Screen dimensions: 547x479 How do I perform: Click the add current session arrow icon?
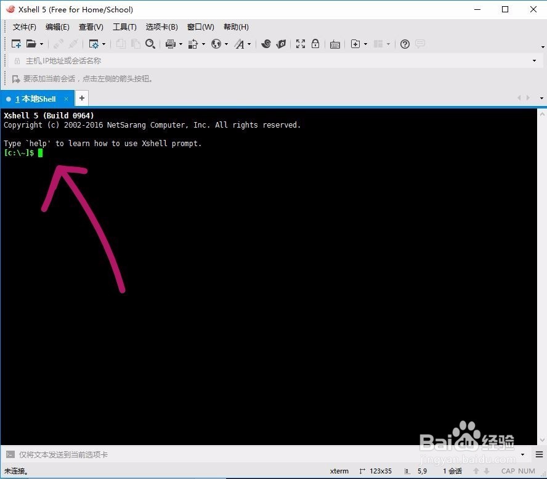(x=16, y=79)
